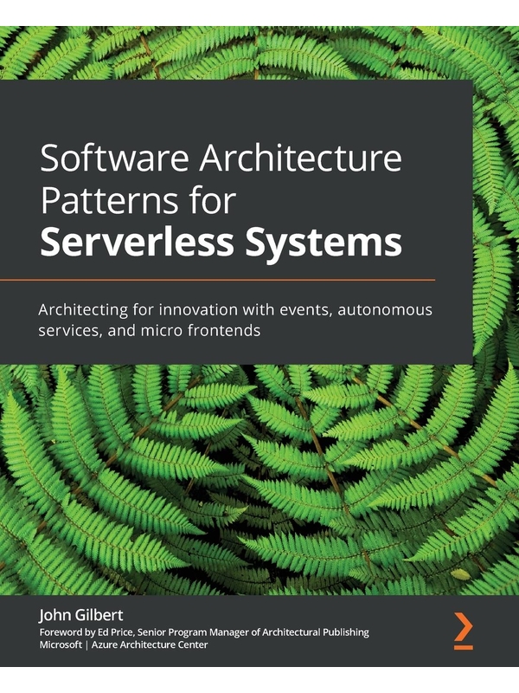Screen dimensions: 519x693
Task: Click the subtitle line "Architecting for innovation with events, autonomous"
Action: (235, 310)
